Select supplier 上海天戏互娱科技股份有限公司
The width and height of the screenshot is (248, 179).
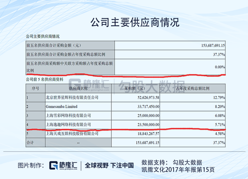pyautogui.click(x=72, y=134)
